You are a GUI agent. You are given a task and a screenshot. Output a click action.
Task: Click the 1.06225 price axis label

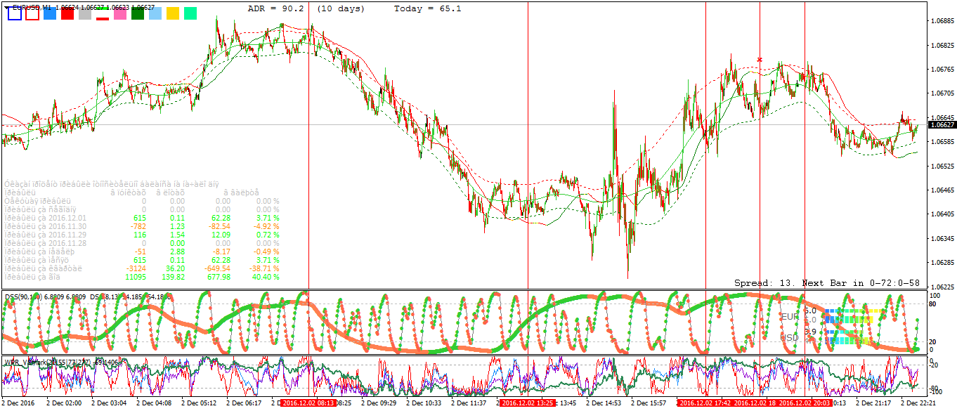coord(942,287)
